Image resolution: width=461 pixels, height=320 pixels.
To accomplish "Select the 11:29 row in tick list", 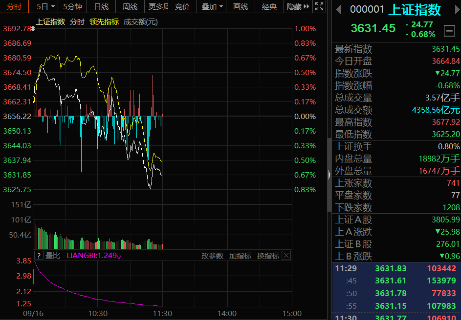I will point(391,268).
